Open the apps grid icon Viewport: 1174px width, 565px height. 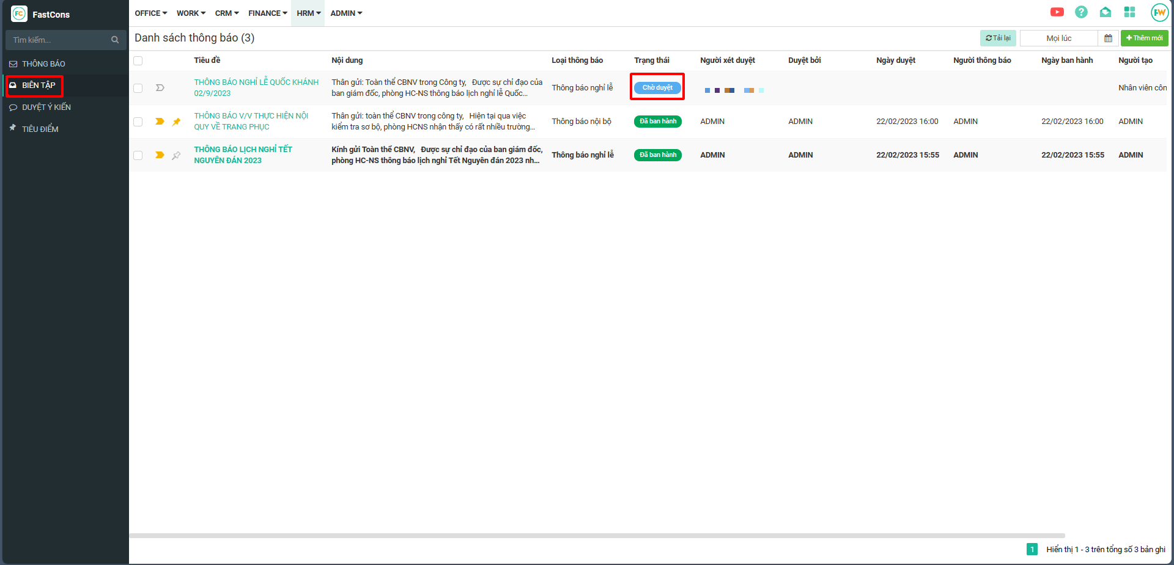pos(1129,12)
